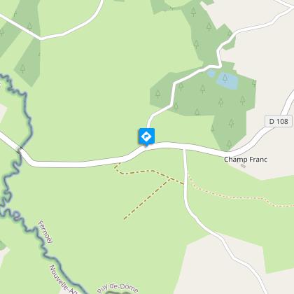Click the larger blue pond in the forest
294x294 pixels.
(227, 80)
